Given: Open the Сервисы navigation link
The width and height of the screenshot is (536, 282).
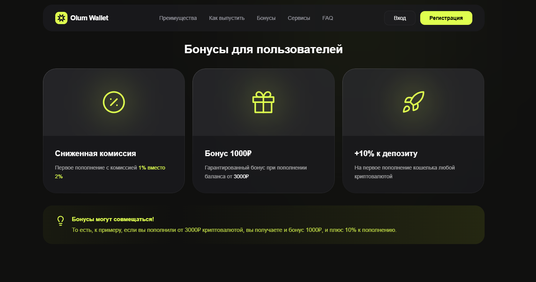Looking at the screenshot, I should 299,18.
